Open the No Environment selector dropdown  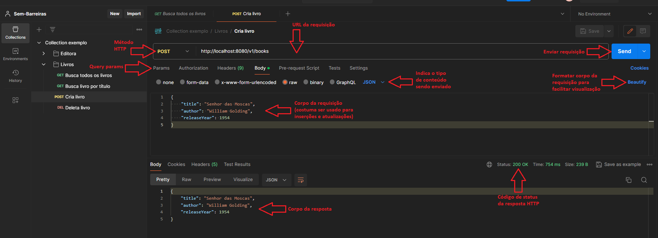point(614,14)
